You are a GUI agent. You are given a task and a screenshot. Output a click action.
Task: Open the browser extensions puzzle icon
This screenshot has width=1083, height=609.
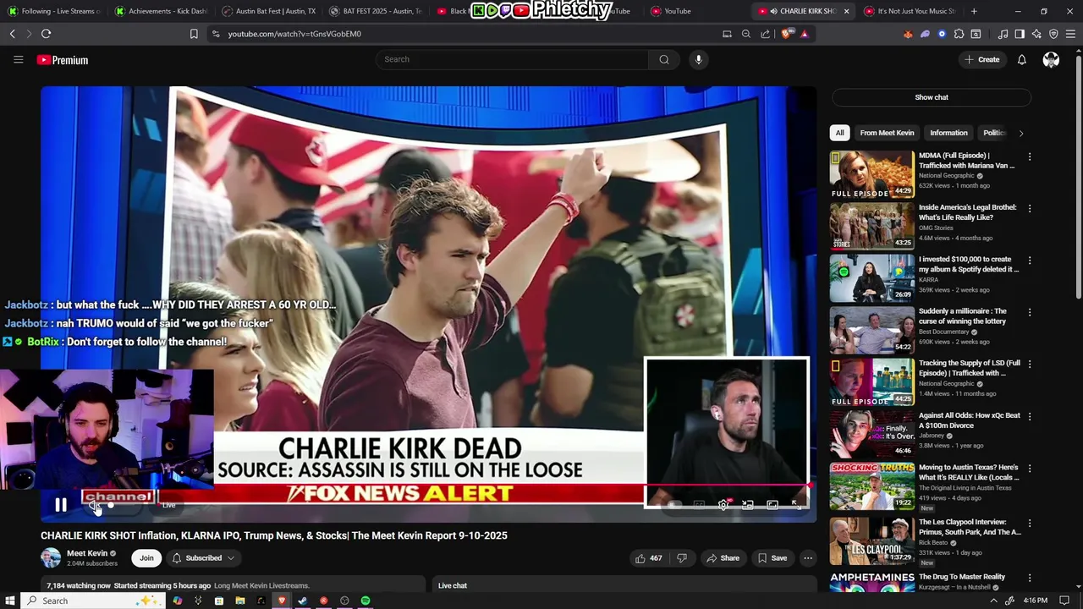click(959, 34)
